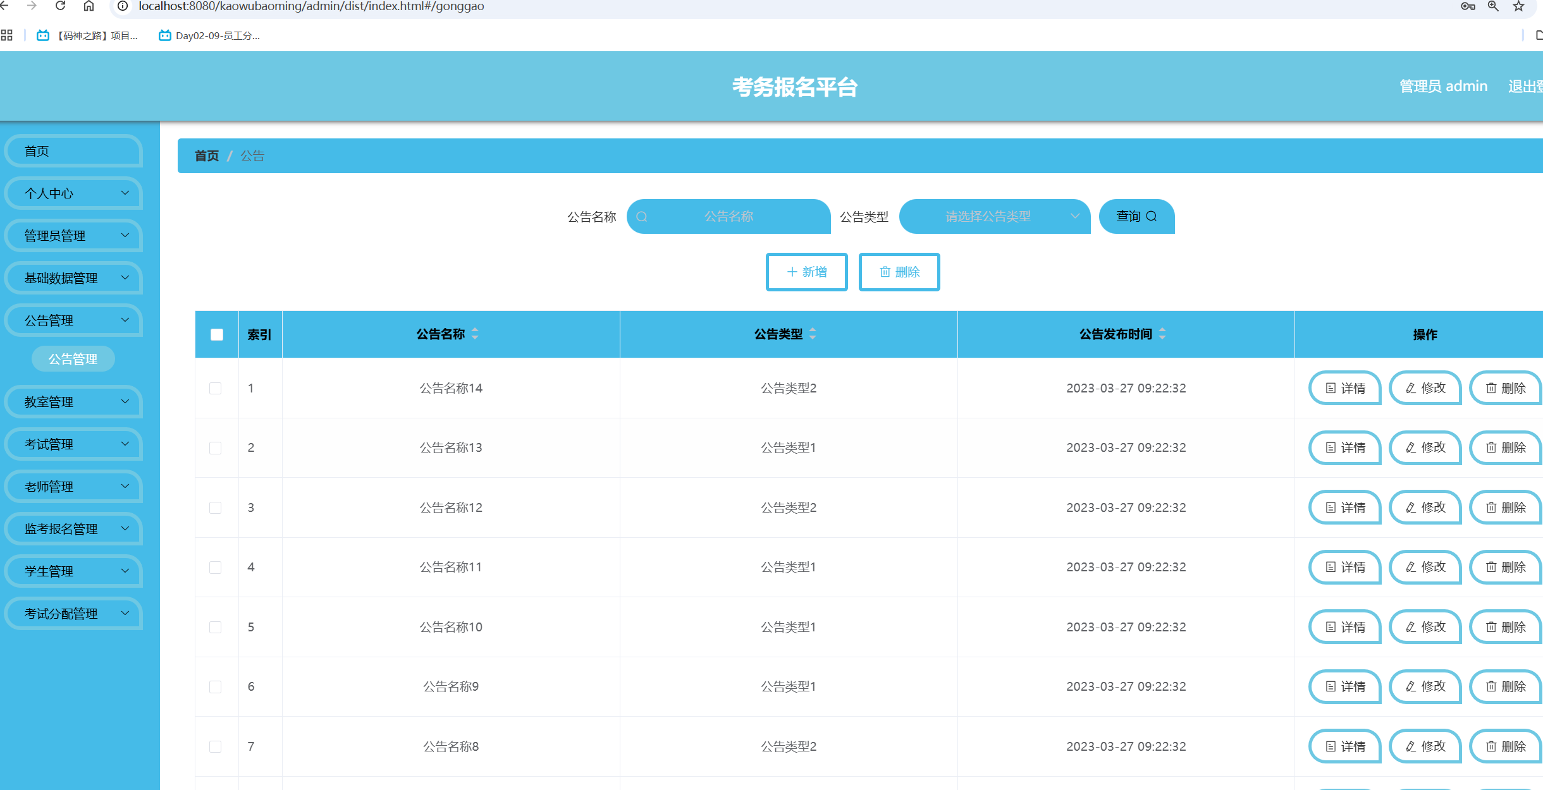
Task: Expand the 考试管理 sidebar menu
Action: [x=73, y=444]
